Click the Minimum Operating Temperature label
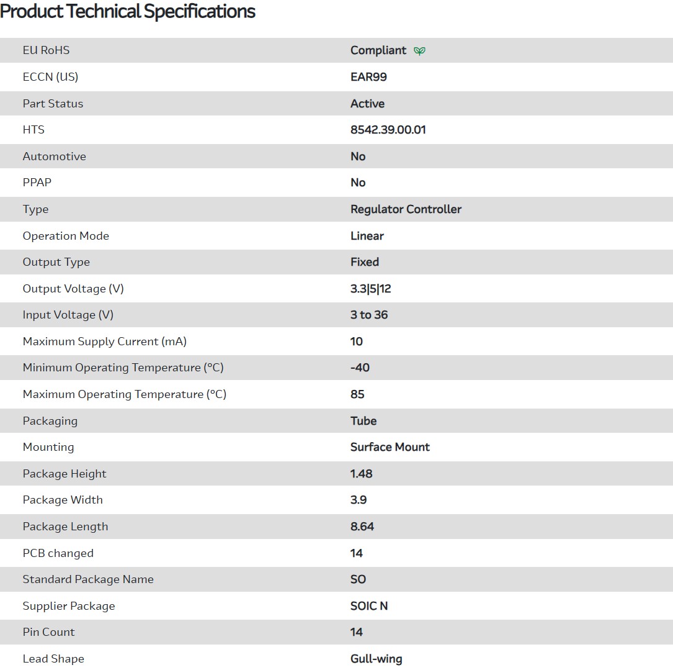The image size is (673, 670). (123, 368)
